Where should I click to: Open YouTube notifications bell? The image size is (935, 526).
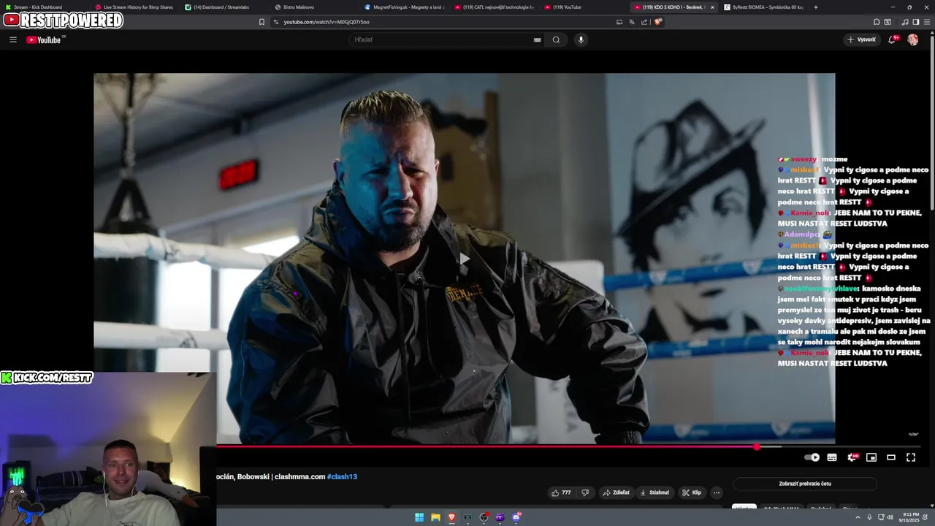(x=892, y=39)
